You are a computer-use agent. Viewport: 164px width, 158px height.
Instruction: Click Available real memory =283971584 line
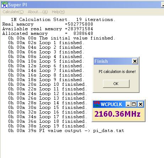click(x=48, y=29)
